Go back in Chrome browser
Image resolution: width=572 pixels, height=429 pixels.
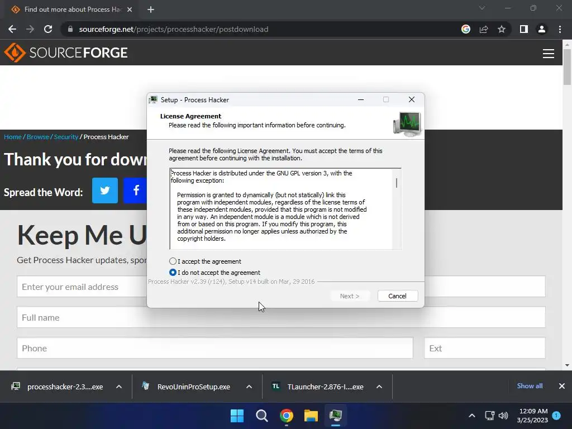[x=12, y=29]
